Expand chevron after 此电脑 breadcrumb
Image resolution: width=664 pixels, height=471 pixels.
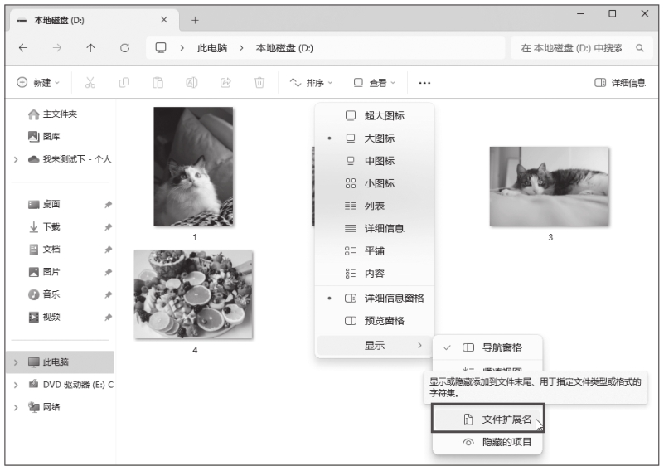click(241, 48)
